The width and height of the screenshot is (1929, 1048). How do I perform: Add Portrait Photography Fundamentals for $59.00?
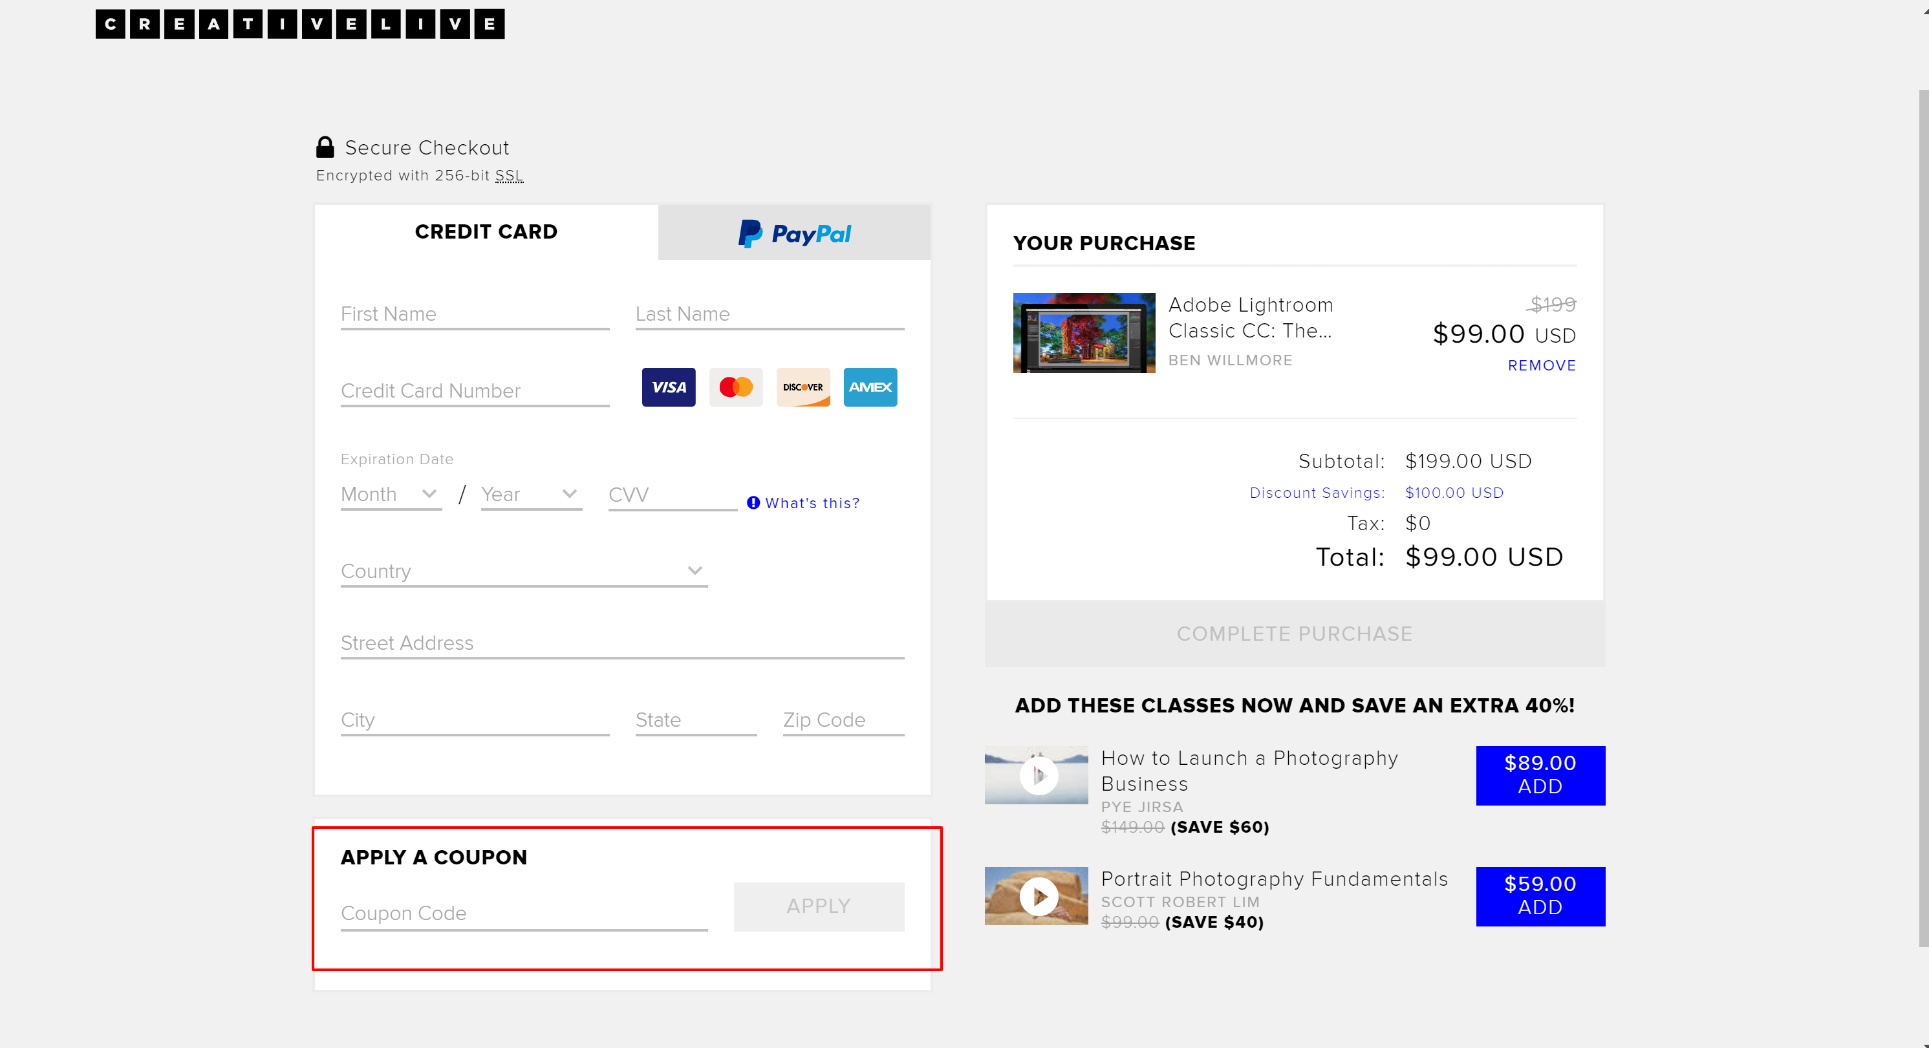1540,896
